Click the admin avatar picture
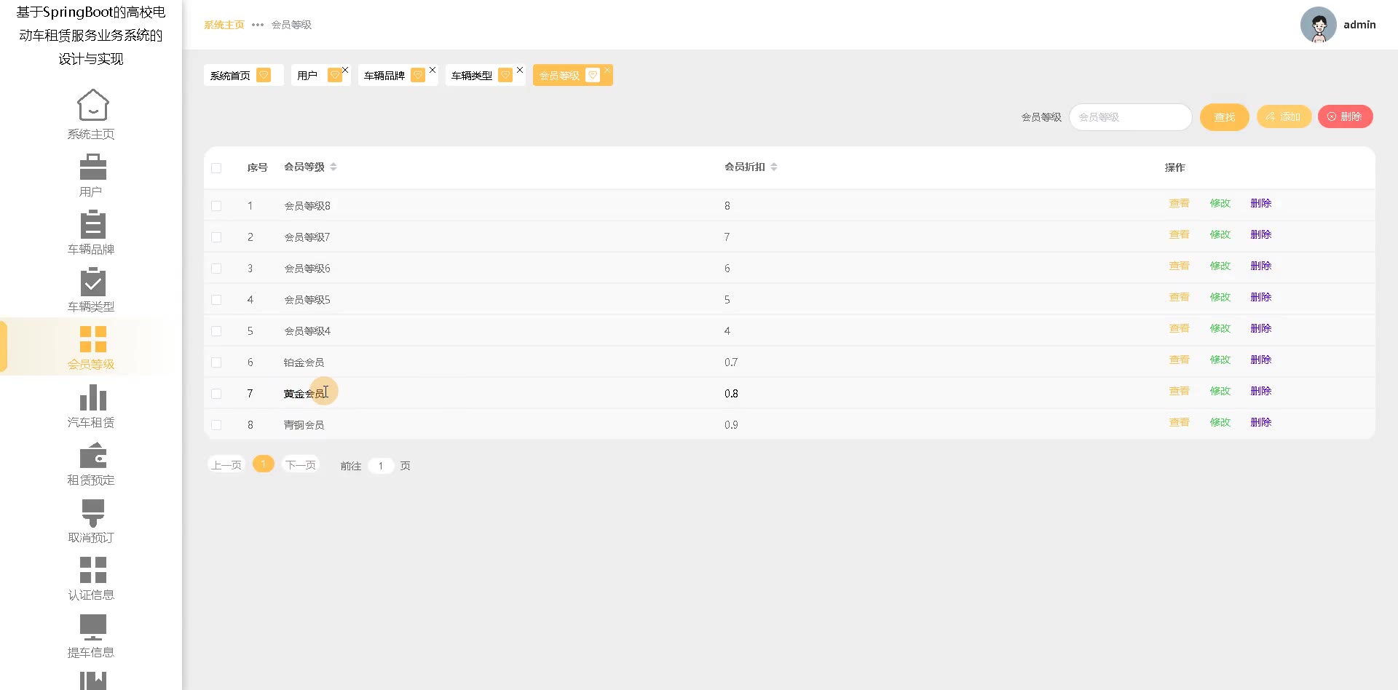Image resolution: width=1398 pixels, height=690 pixels. (1318, 25)
